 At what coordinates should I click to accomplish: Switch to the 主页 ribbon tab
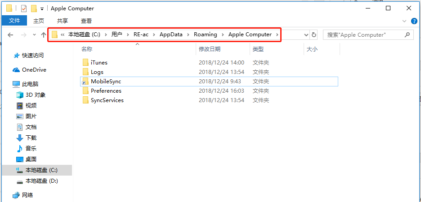click(39, 21)
